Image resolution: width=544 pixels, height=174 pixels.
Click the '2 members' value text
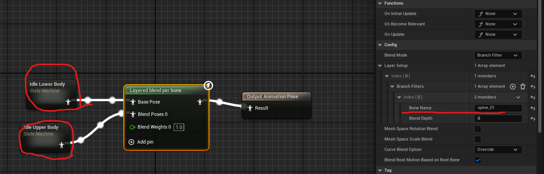[485, 97]
